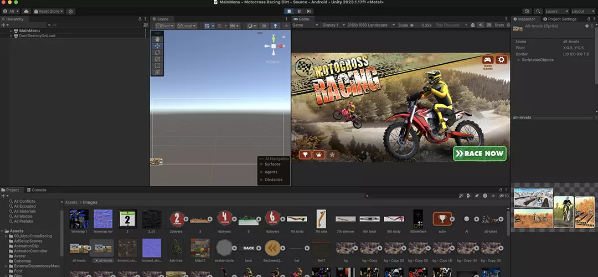
Task: Toggle the Stats overlay in Game view
Action: pyautogui.click(x=499, y=25)
